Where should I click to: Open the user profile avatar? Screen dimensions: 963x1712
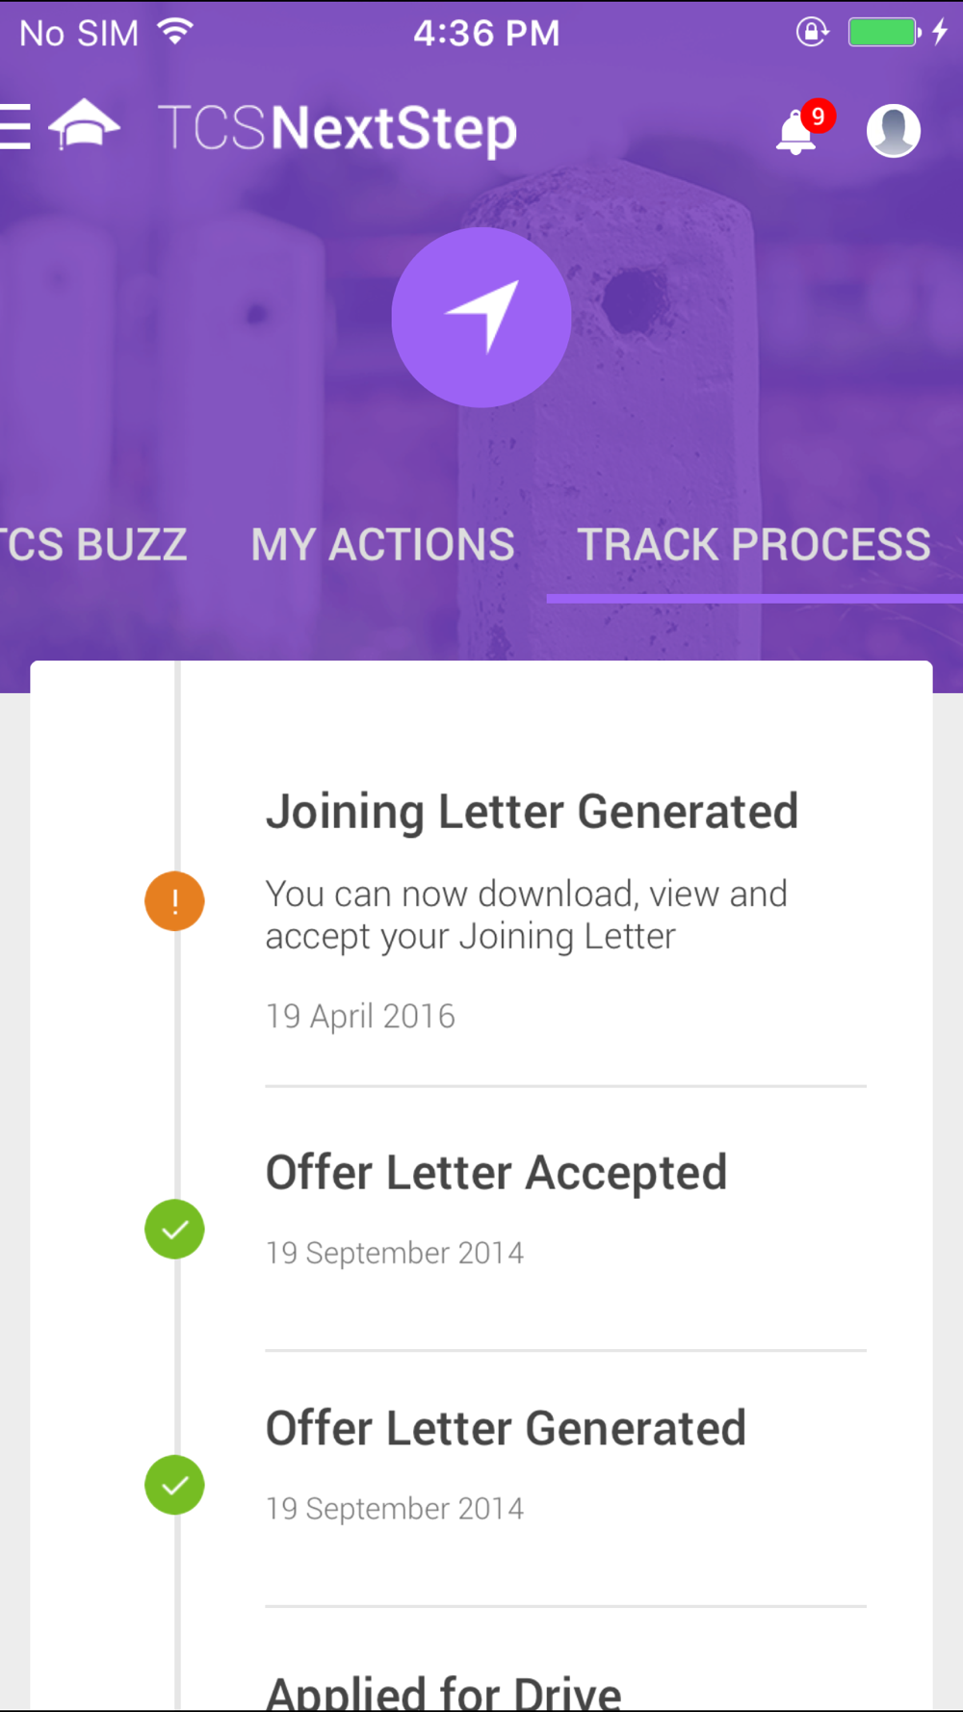pos(893,130)
